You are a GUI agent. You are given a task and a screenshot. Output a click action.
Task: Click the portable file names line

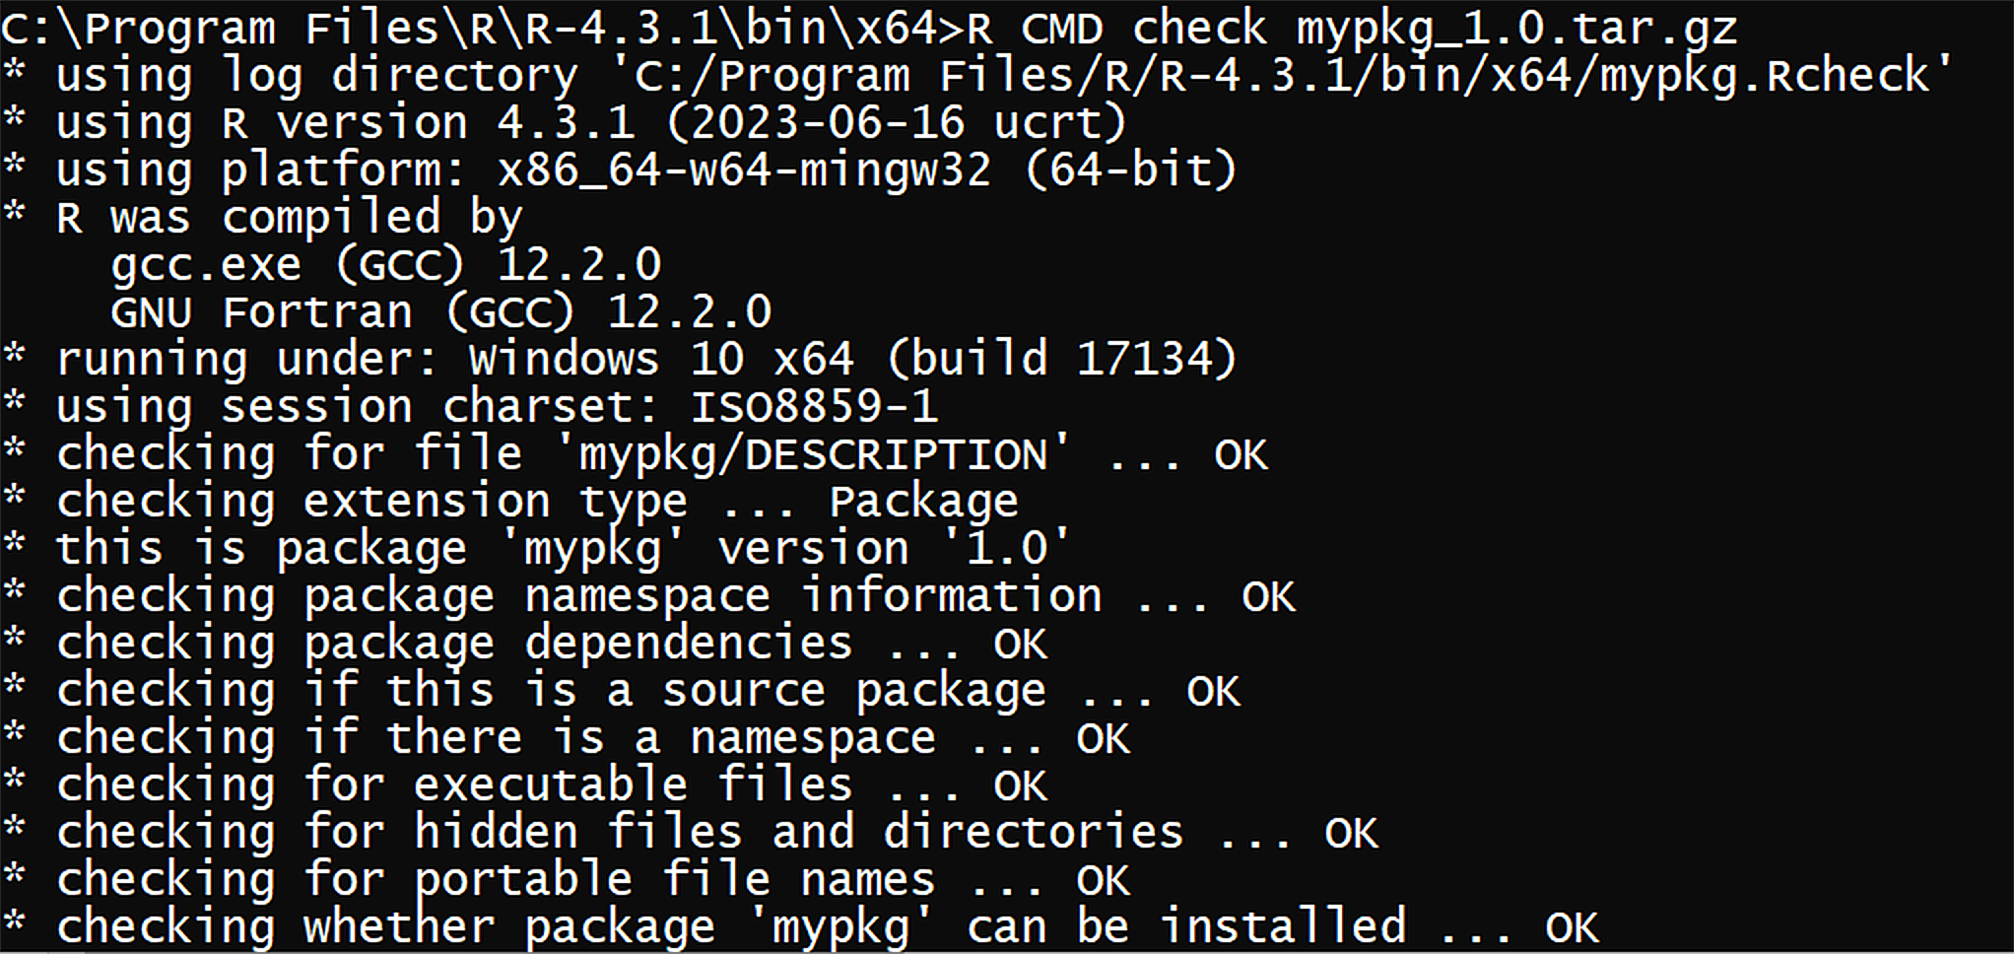[x=567, y=879]
